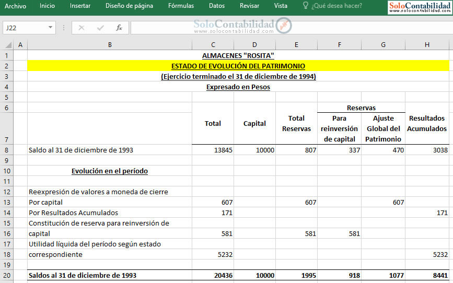Click the Saldo al 31 de diciembre de 1993 cell
Viewport: 453px width, 283px height.
110,150
